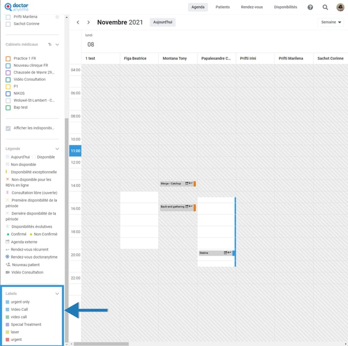Uncheck Afficher les indisponibilités checkbox
The width and height of the screenshot is (348, 346).
click(8, 128)
